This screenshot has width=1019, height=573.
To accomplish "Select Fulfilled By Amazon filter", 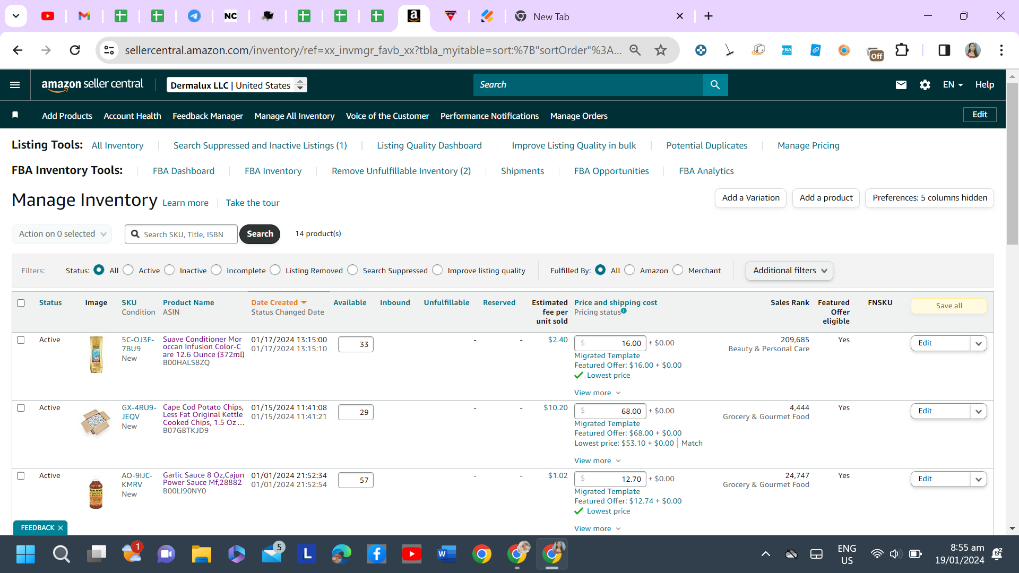I will click(x=629, y=270).
